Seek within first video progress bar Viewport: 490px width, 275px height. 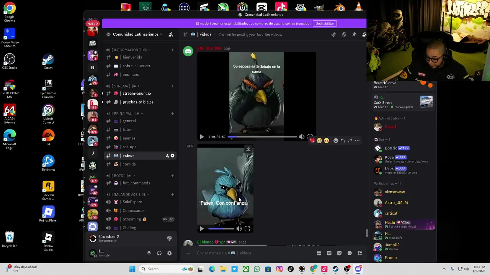[262, 137]
